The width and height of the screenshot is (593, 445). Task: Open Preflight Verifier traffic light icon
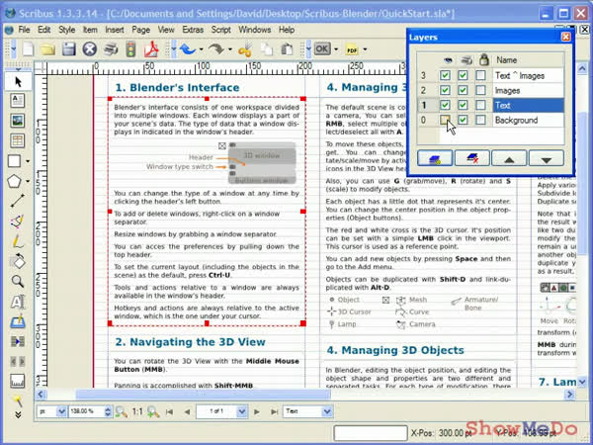pyautogui.click(x=130, y=49)
